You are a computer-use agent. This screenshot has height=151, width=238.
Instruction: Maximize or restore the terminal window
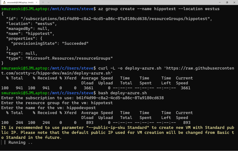pyautogui.click(x=227, y=2)
